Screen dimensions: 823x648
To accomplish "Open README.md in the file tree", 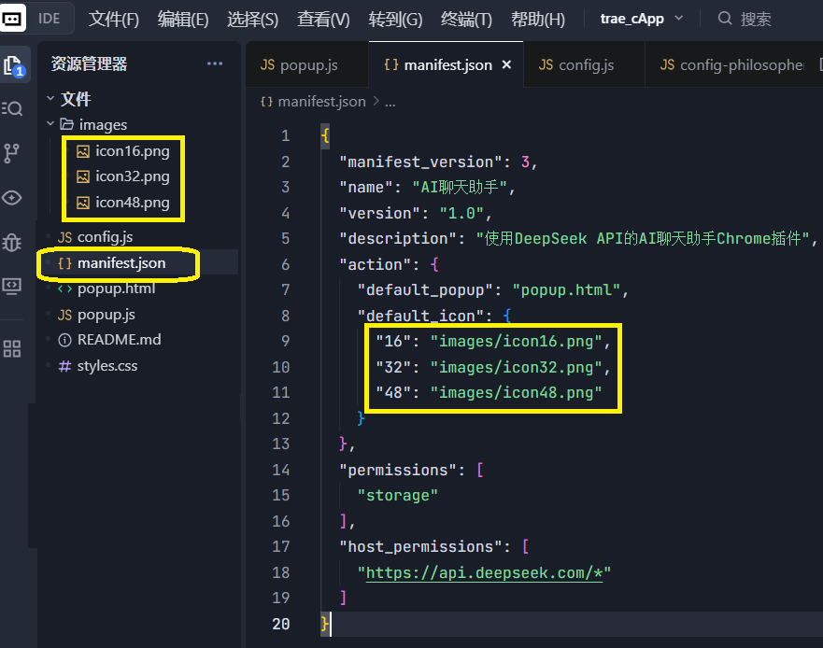I will (119, 340).
